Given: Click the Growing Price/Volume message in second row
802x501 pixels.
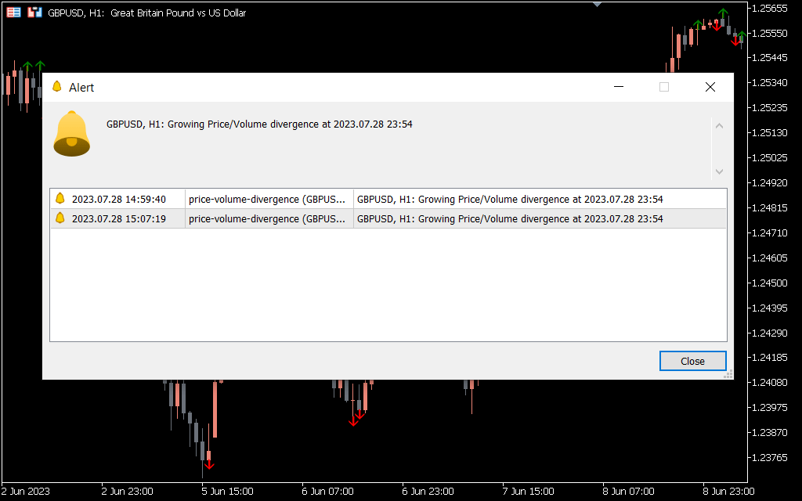Looking at the screenshot, I should [x=509, y=218].
